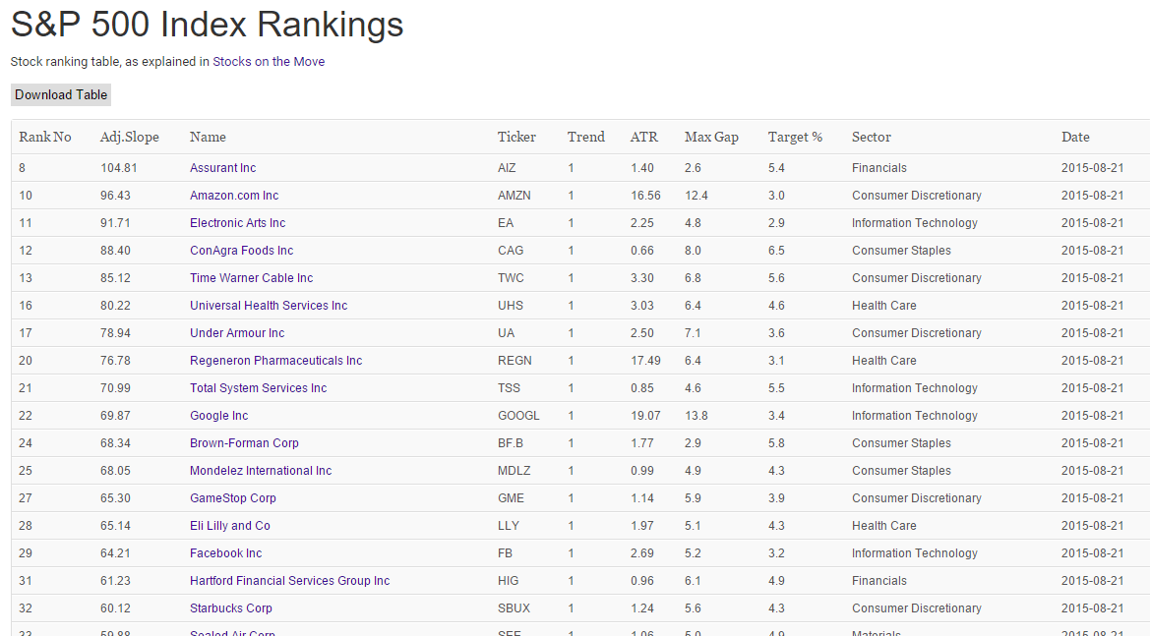1150x636 pixels.
Task: Select the Max Gap value 8.0
Action: click(x=694, y=251)
